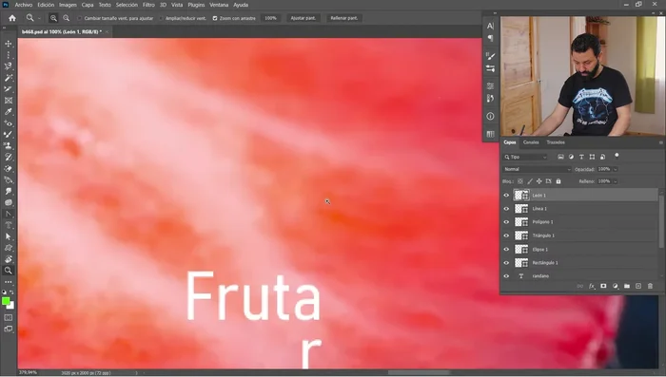The height and width of the screenshot is (377, 666).
Task: Select the Pen tool
Action: [x=8, y=214]
